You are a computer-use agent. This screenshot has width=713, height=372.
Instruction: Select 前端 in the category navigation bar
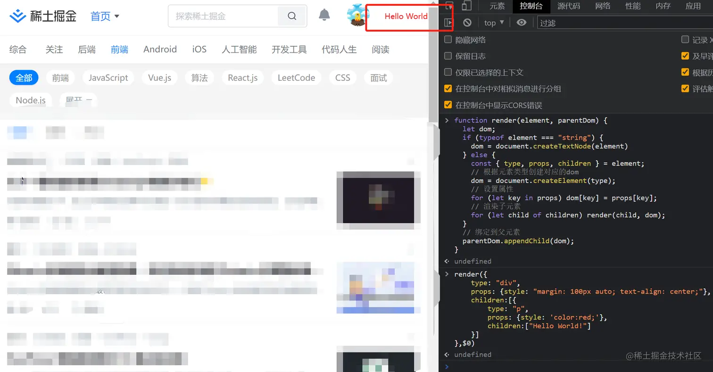tap(119, 50)
